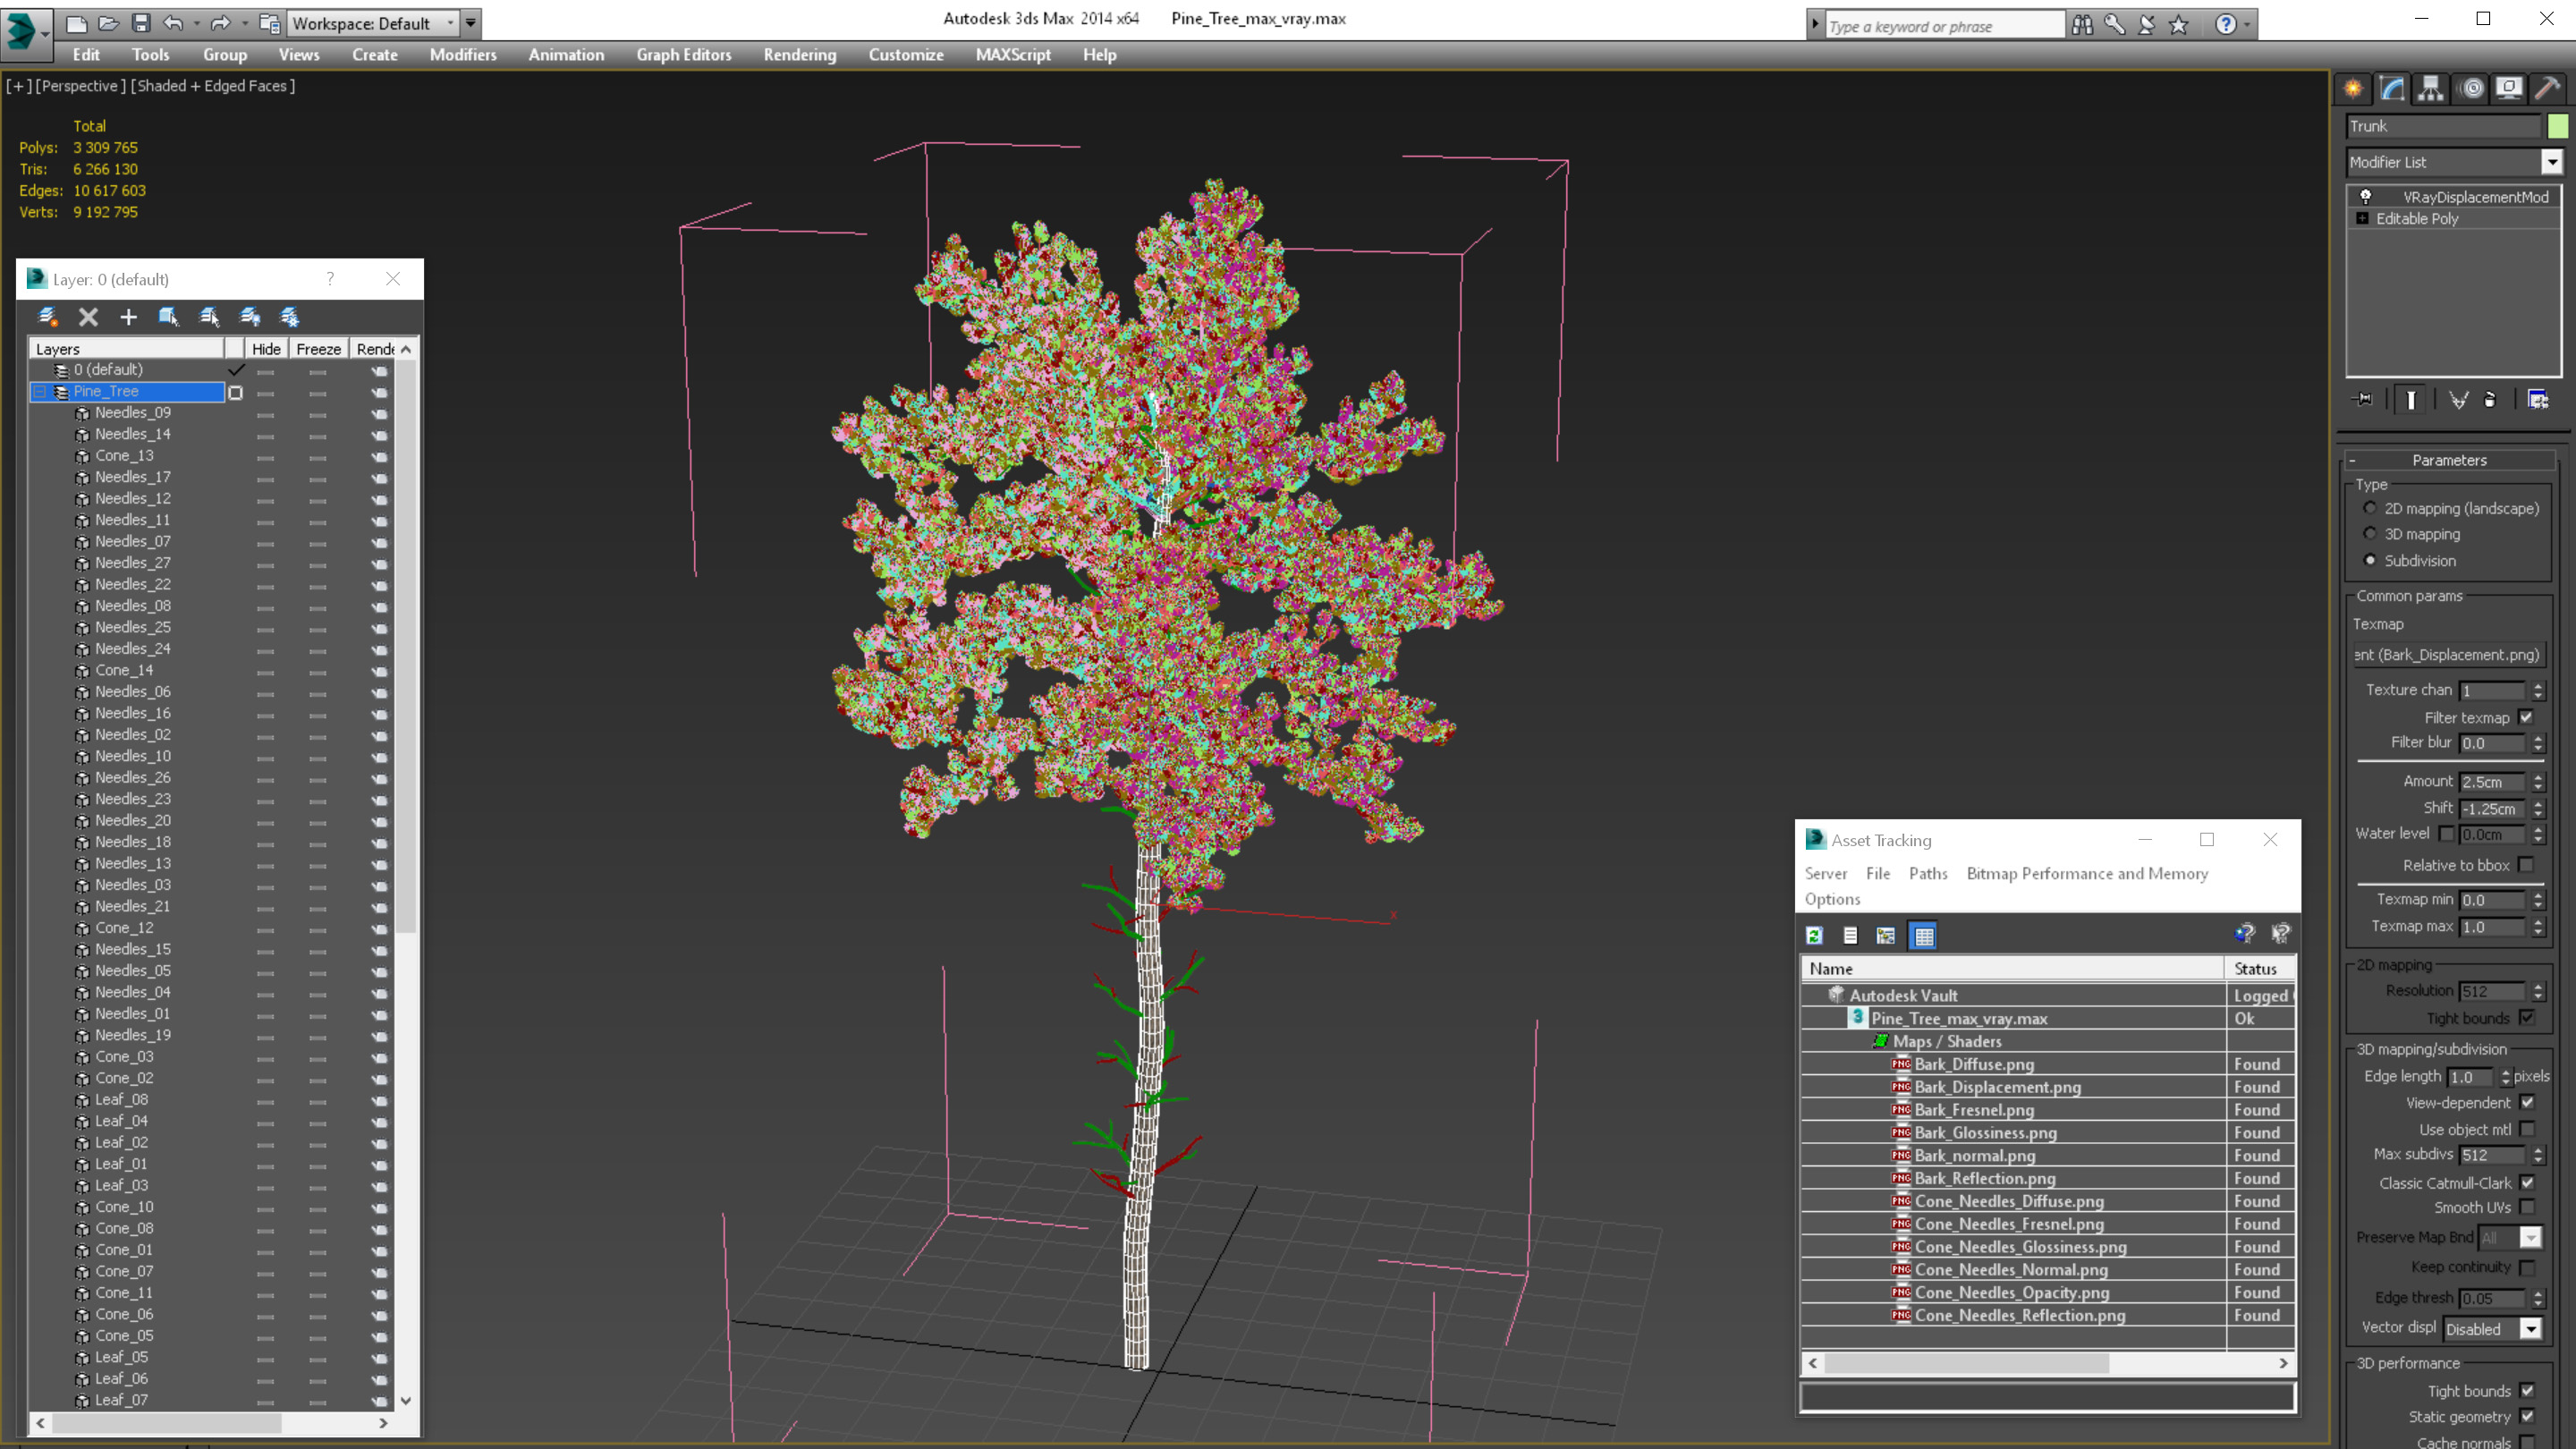Toggle Filter texmap checkbox

(2527, 717)
